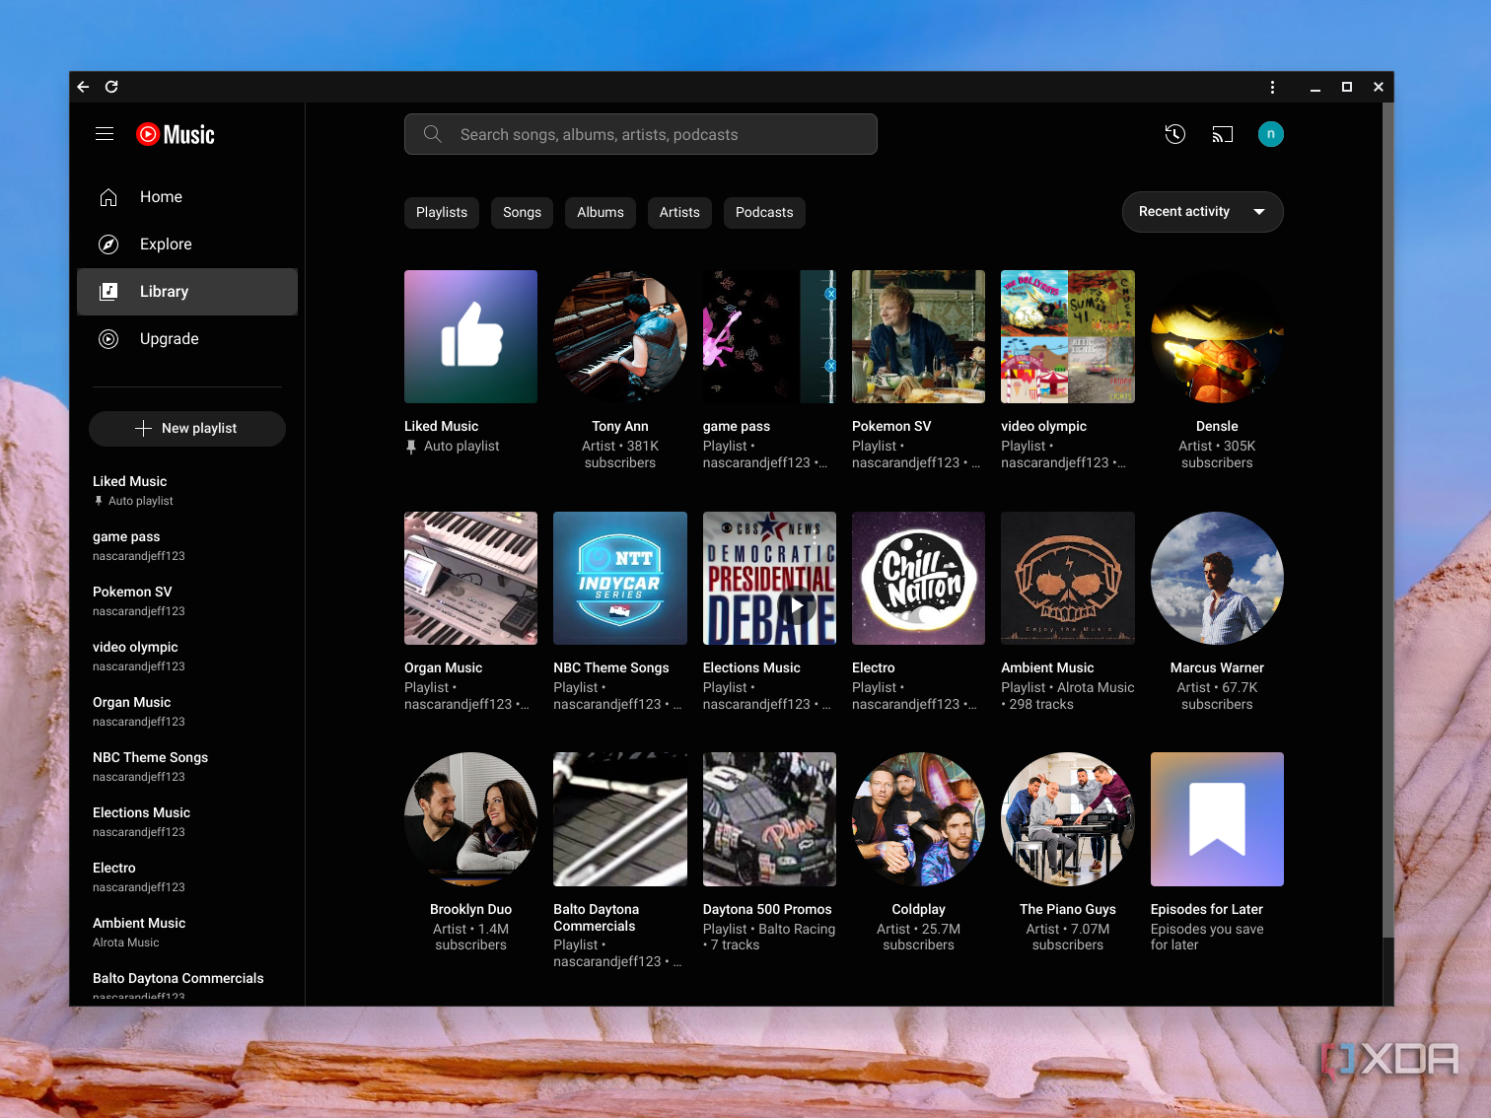Open Brooklyn Duo artist thumbnail
1491x1118 pixels.
[470, 819]
